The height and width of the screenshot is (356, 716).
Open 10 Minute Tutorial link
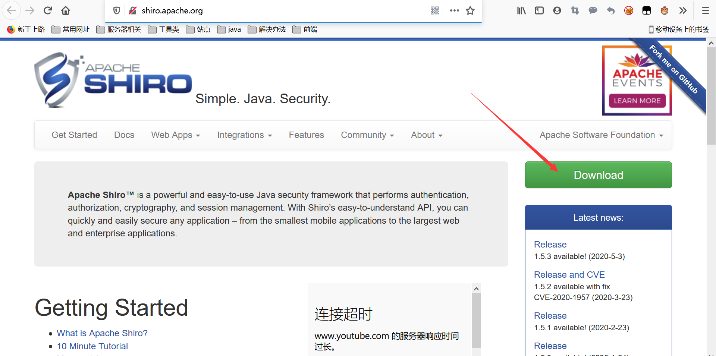pyautogui.click(x=92, y=346)
